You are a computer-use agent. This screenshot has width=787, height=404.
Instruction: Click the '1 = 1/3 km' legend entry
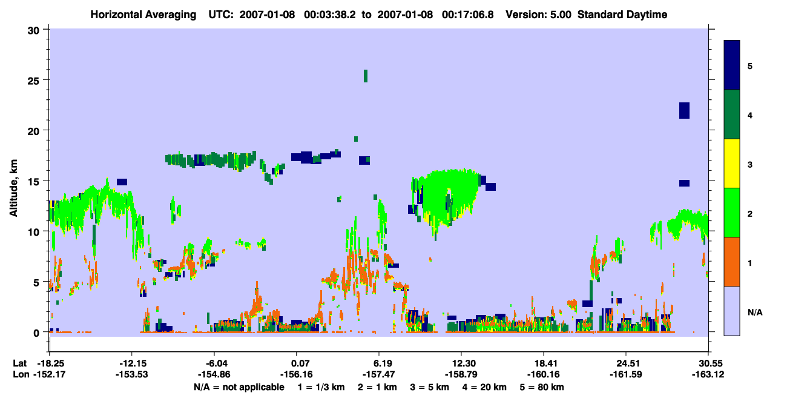[x=321, y=387]
